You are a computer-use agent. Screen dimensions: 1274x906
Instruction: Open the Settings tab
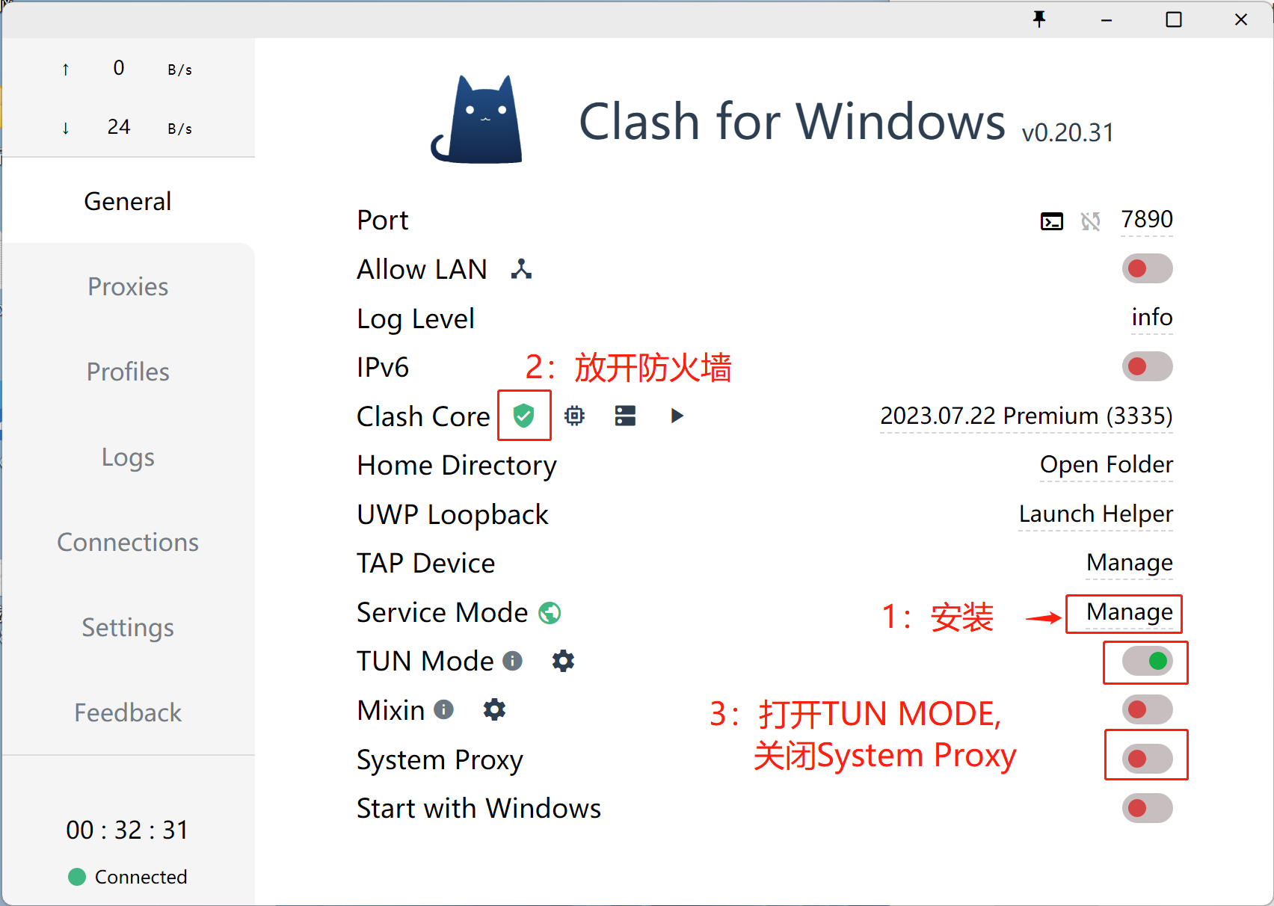[x=128, y=627]
